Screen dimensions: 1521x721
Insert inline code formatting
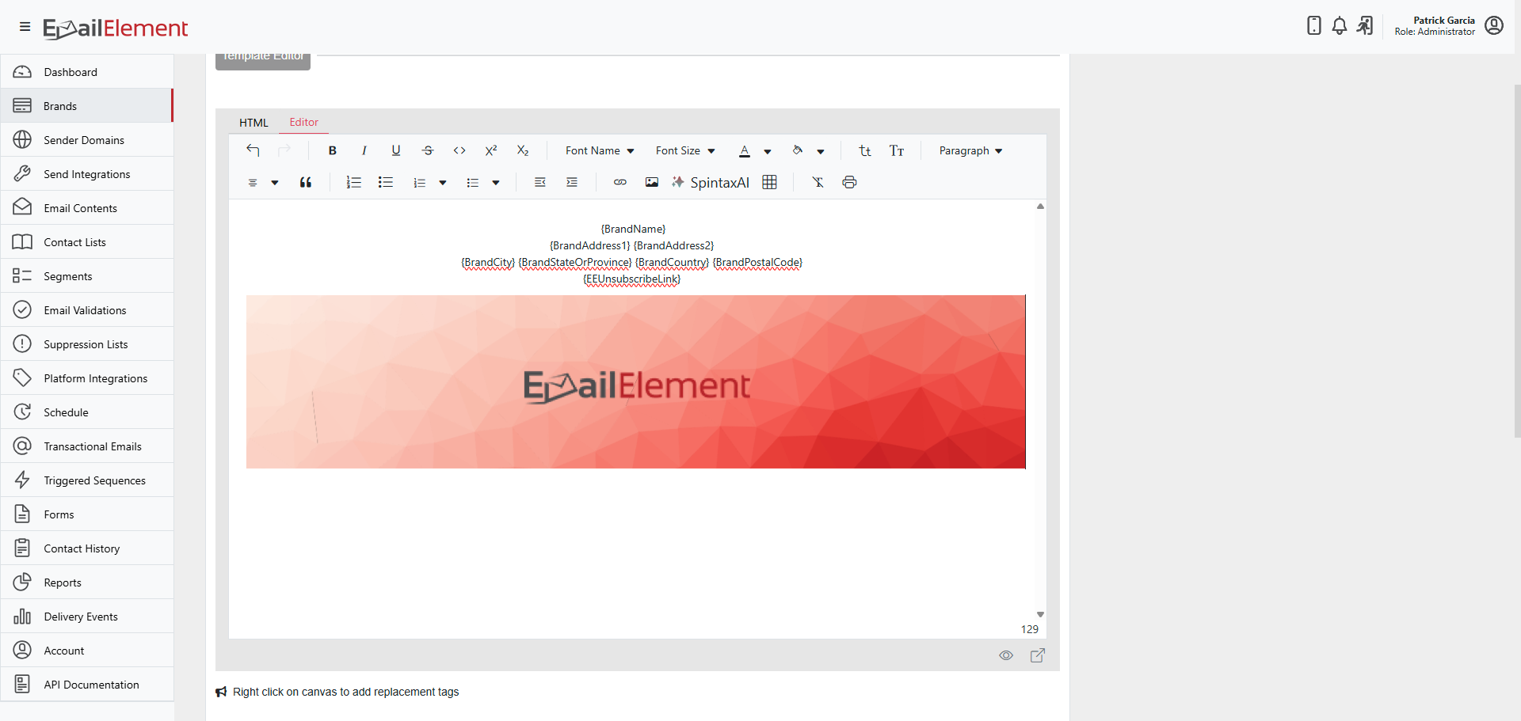459,150
